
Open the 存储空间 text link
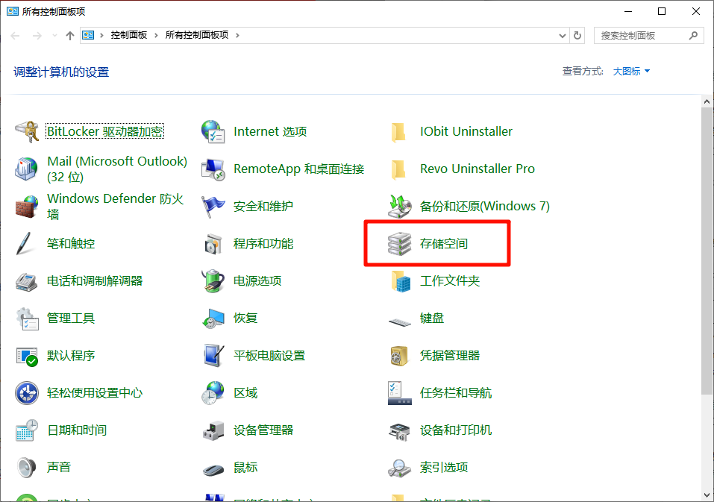click(x=443, y=243)
